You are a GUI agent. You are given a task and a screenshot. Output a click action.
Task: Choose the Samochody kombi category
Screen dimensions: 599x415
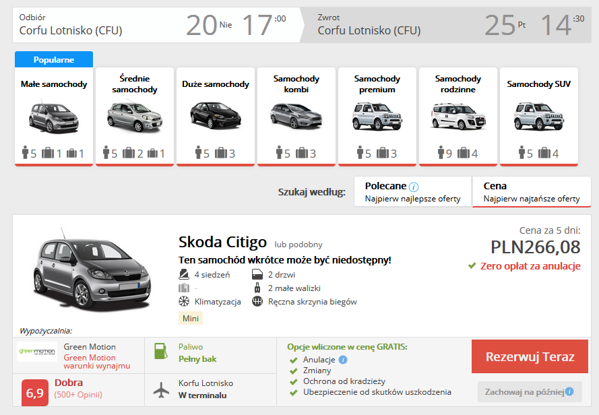coord(296,117)
